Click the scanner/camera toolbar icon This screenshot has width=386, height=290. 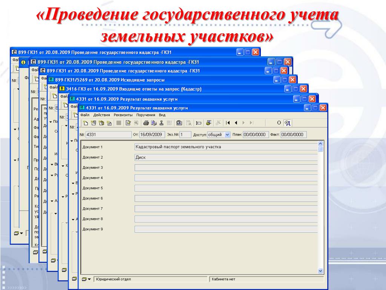point(179,123)
